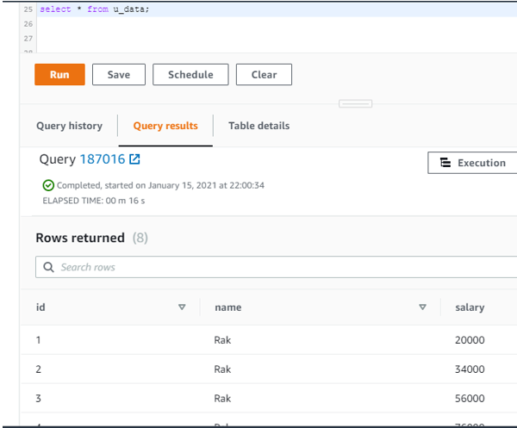Click the id cell with value 3
This screenshot has width=517, height=428.
pyautogui.click(x=38, y=399)
